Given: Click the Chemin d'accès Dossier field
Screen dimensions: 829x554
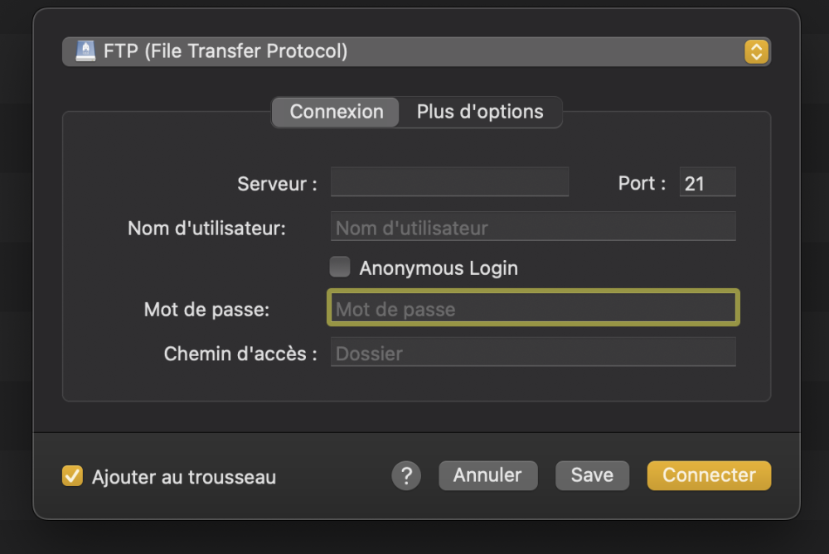Looking at the screenshot, I should click(x=533, y=352).
